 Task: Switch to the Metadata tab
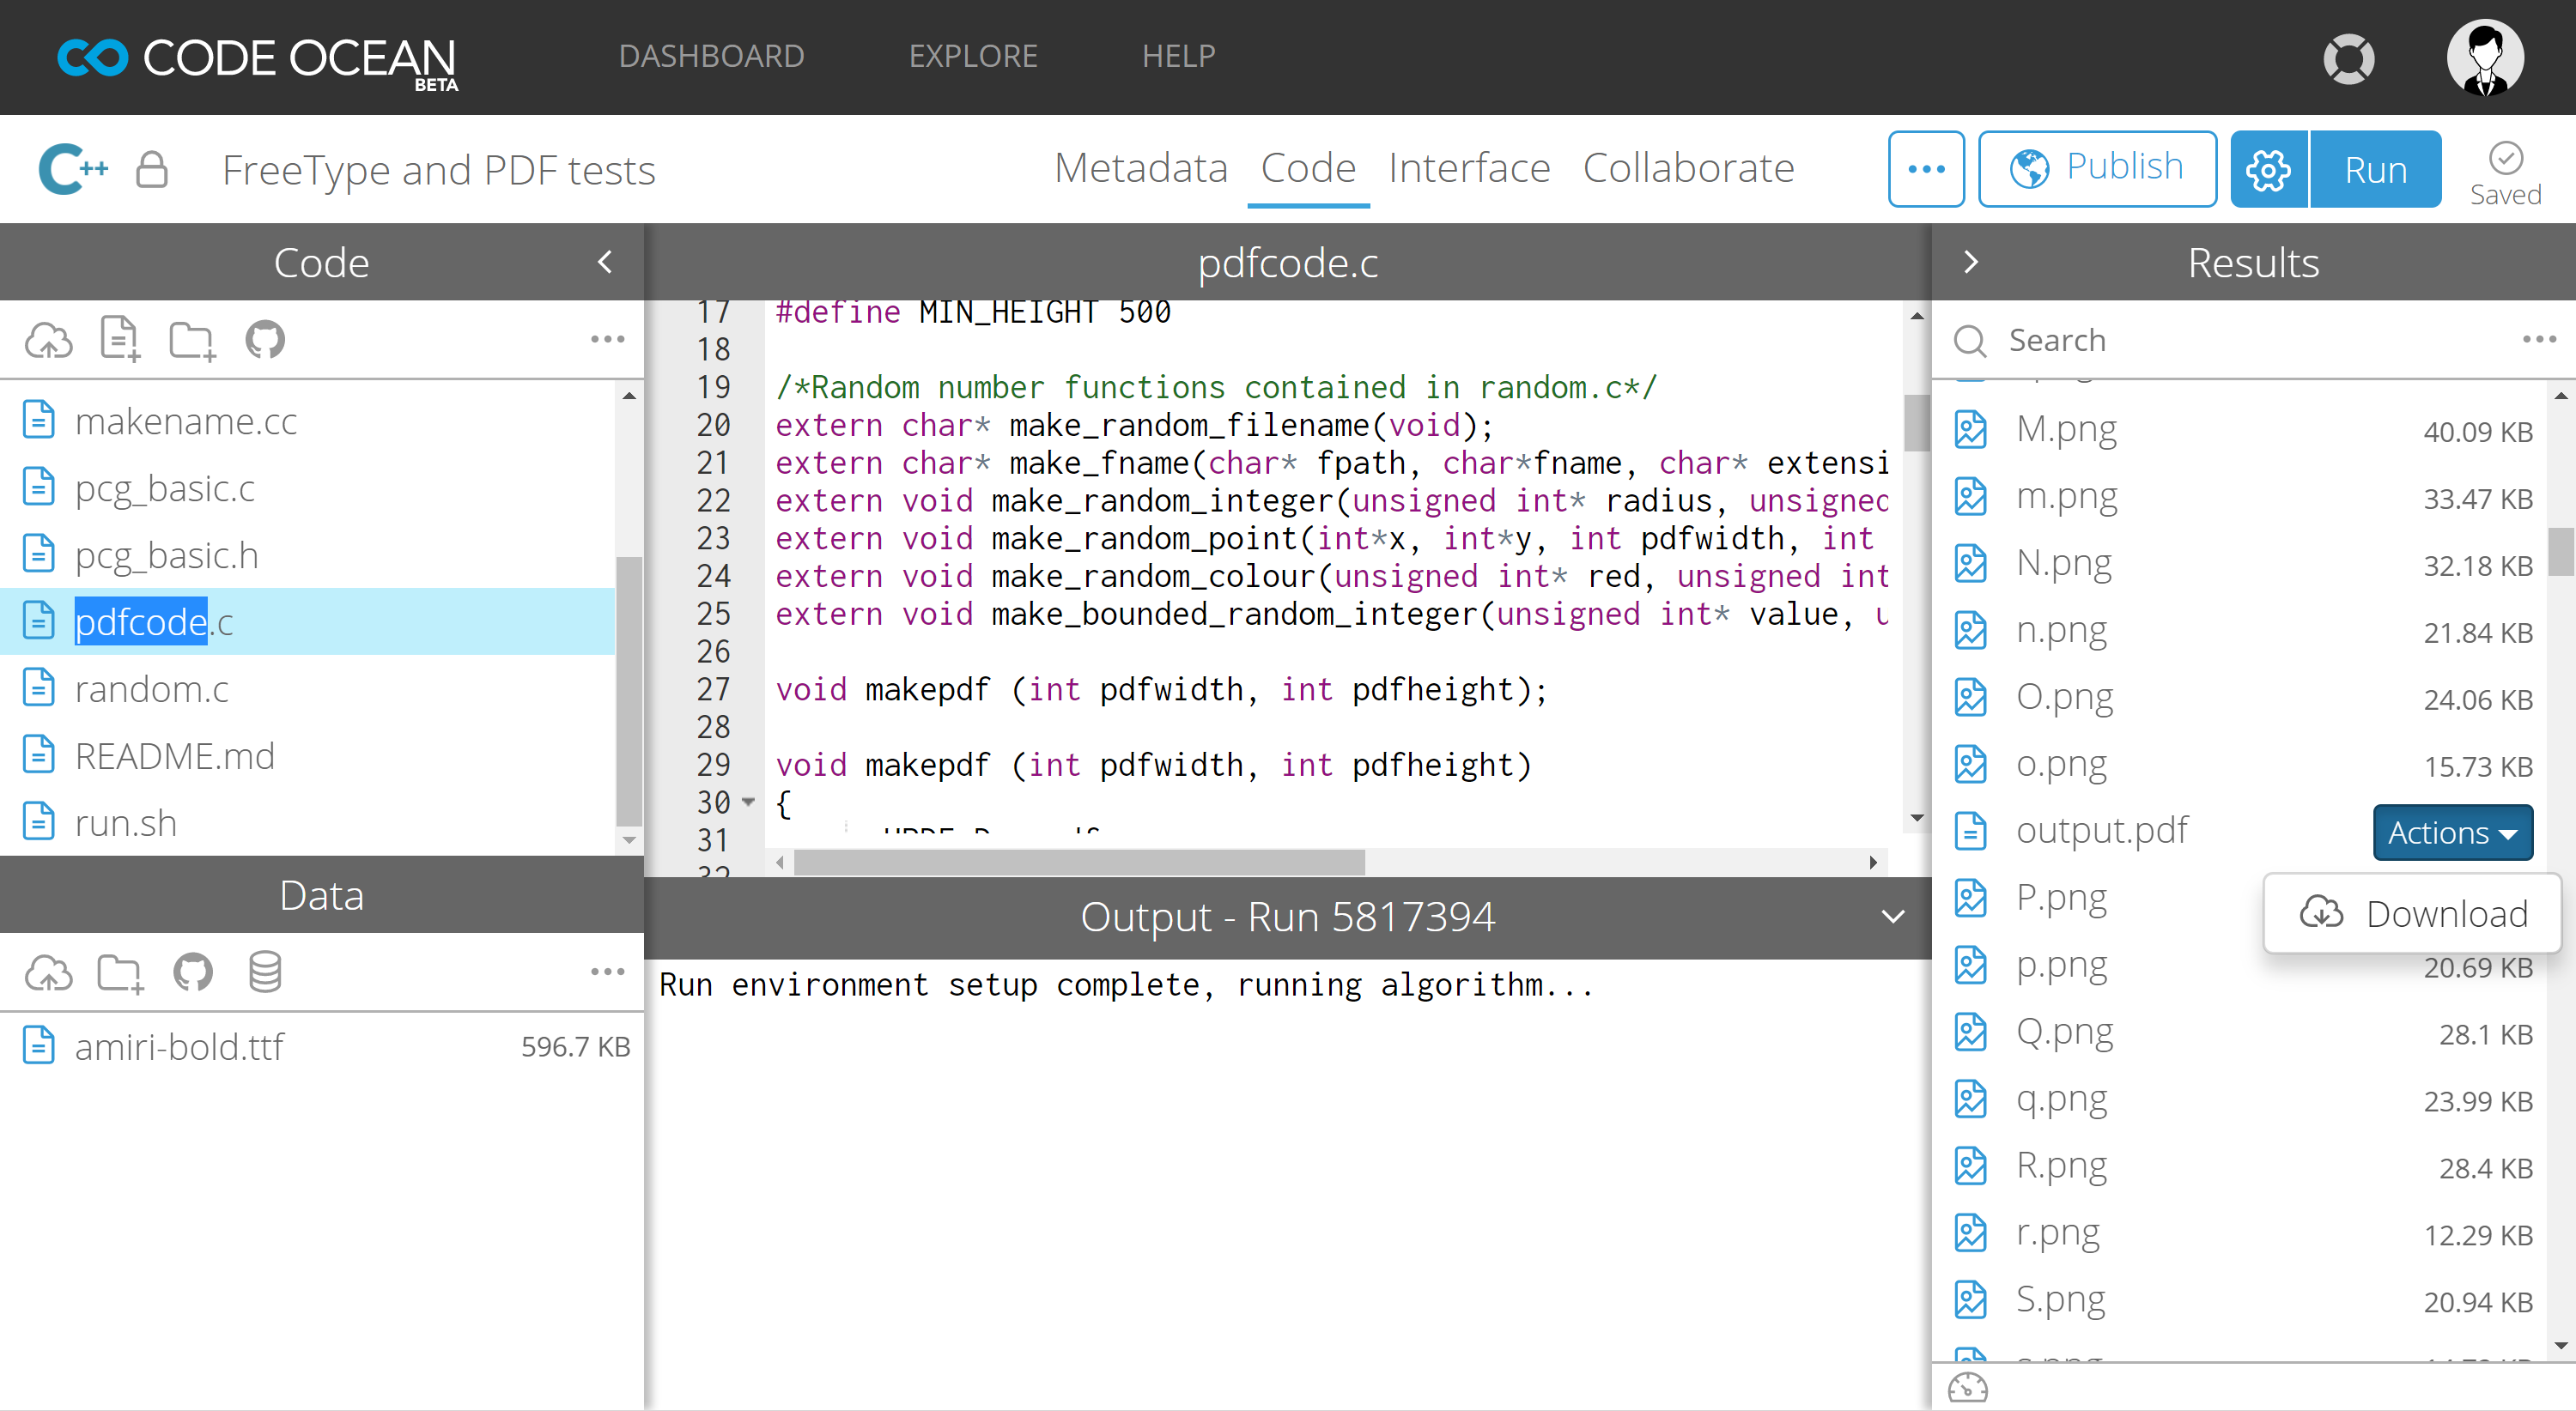click(x=1140, y=168)
